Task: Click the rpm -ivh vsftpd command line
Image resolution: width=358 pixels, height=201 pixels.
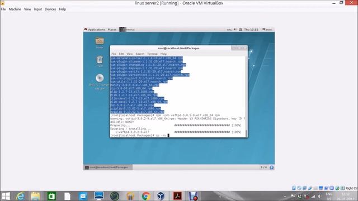Action: (x=165, y=116)
